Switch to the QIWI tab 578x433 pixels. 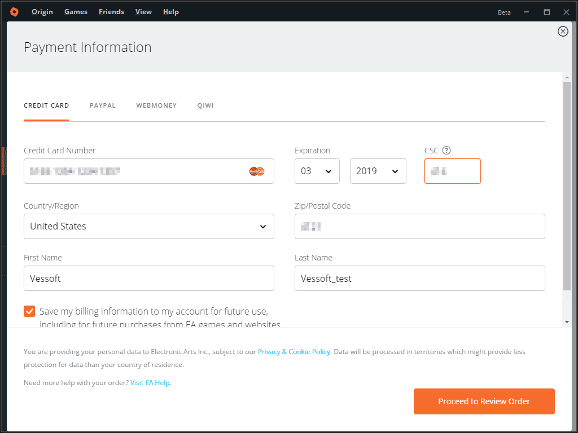[x=205, y=105]
